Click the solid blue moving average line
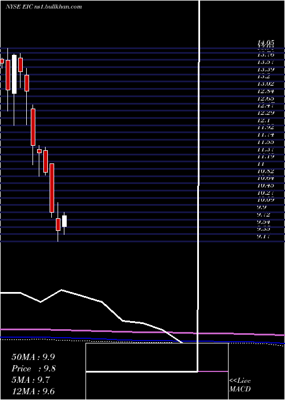 click(142, 340)
